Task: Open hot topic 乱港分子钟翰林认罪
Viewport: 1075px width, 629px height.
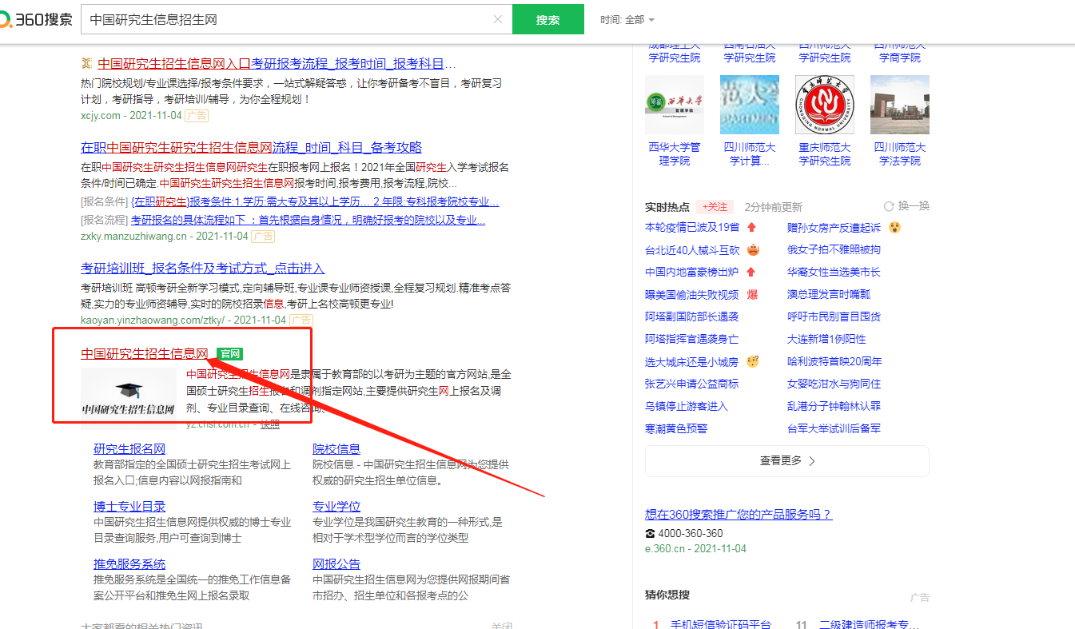Action: pyautogui.click(x=834, y=407)
